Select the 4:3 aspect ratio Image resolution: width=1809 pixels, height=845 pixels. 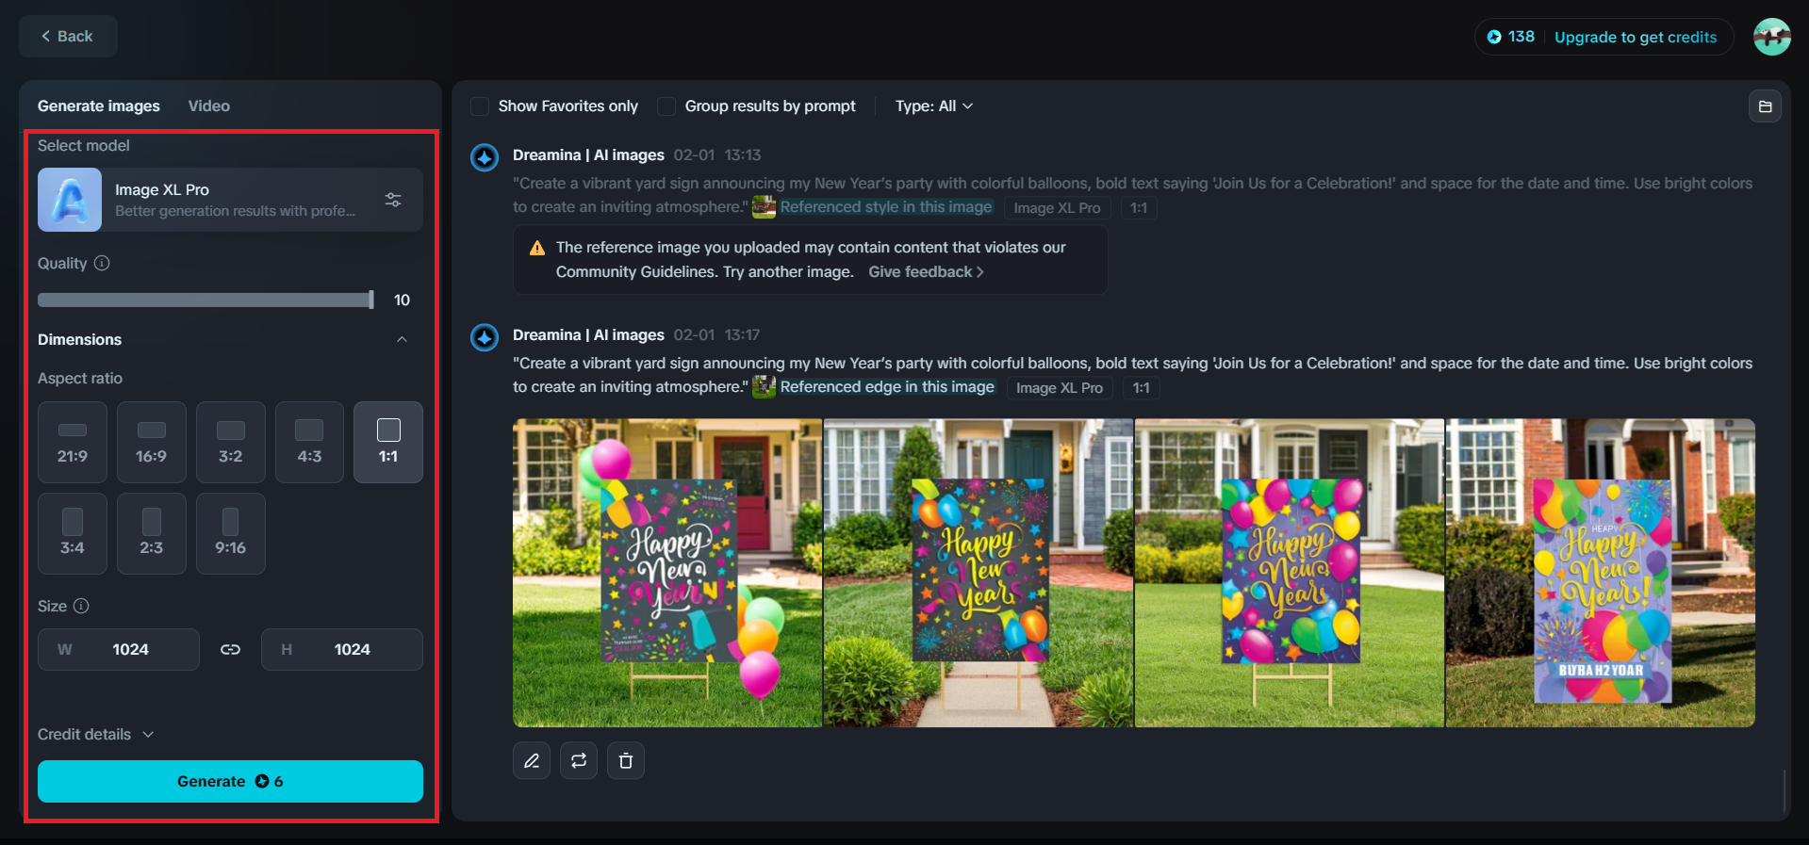tap(309, 442)
